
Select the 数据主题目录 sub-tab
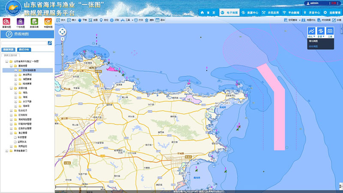[10, 55]
